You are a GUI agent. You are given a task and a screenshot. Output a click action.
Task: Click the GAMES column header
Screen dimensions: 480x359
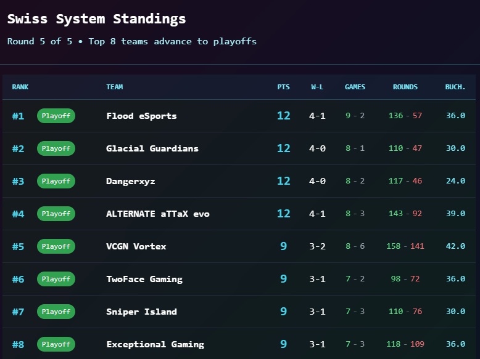tap(355, 87)
